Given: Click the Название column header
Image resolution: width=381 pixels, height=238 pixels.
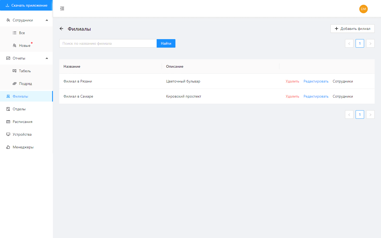Looking at the screenshot, I should 111,66.
